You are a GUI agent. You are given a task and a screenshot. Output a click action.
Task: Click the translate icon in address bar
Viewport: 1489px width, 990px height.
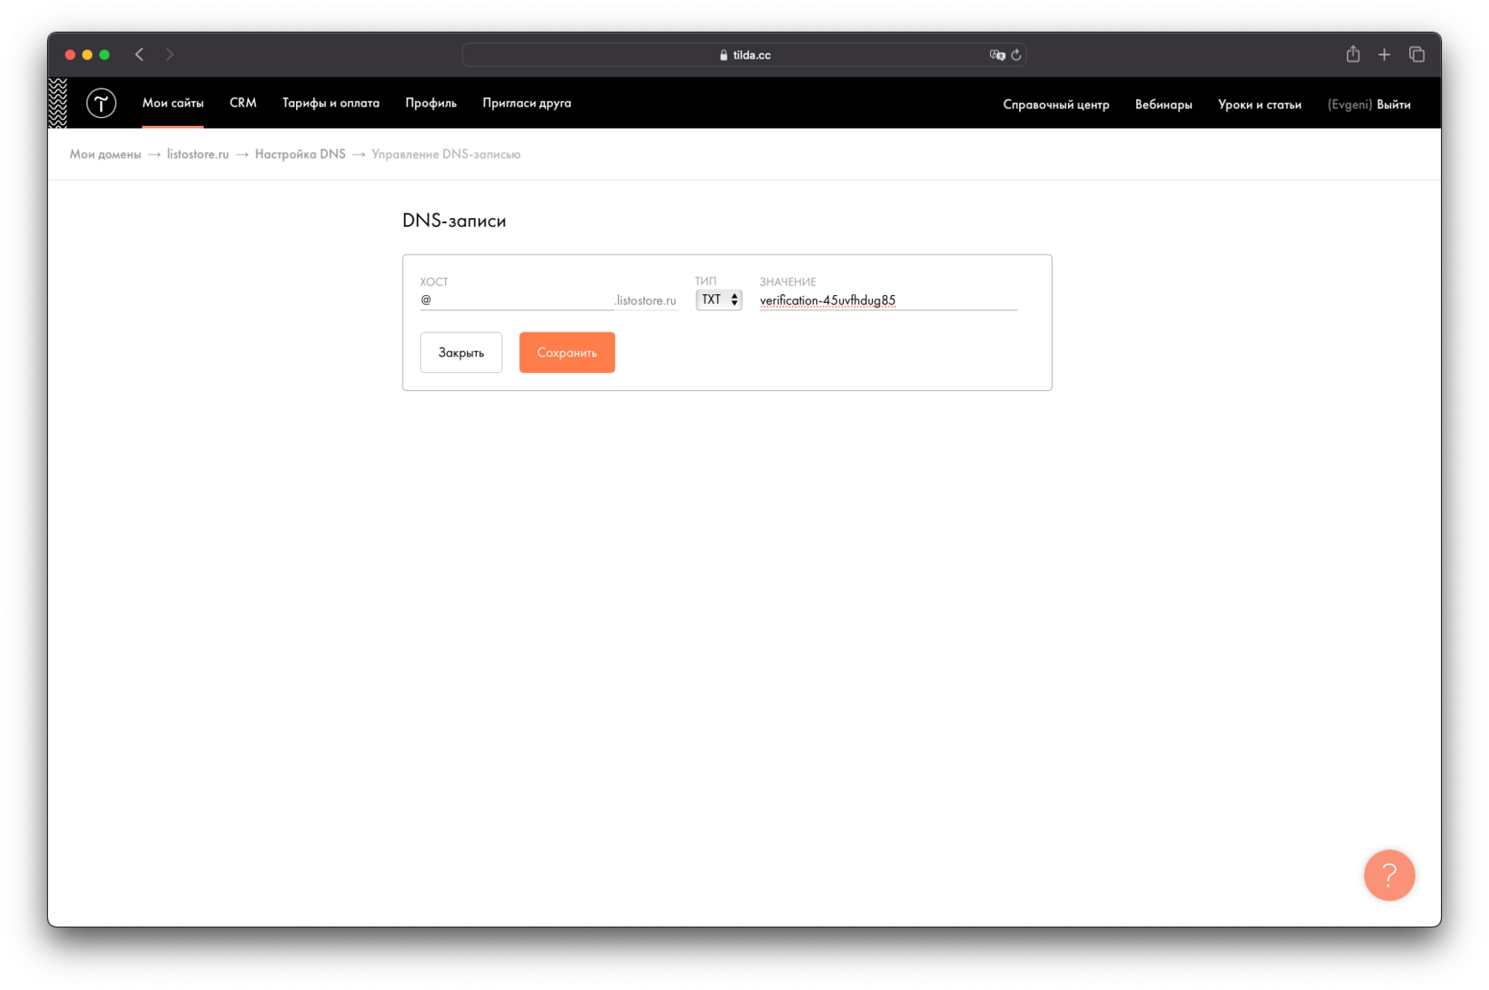coord(997,55)
